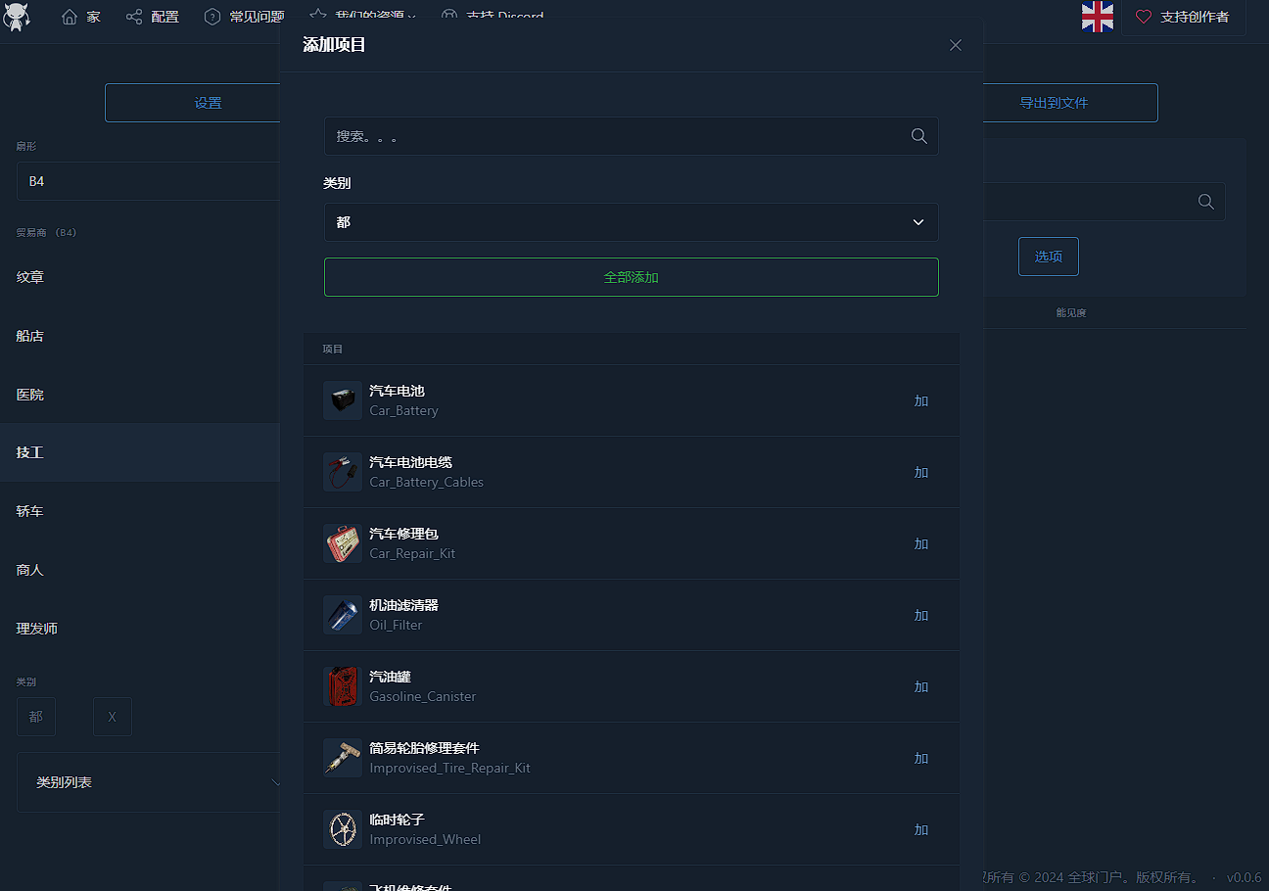Switch language via the UK flag
The image size is (1269, 891).
tap(1098, 17)
